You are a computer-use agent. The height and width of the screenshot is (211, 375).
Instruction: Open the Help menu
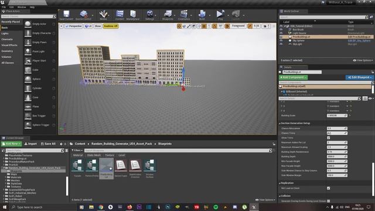click(x=32, y=7)
